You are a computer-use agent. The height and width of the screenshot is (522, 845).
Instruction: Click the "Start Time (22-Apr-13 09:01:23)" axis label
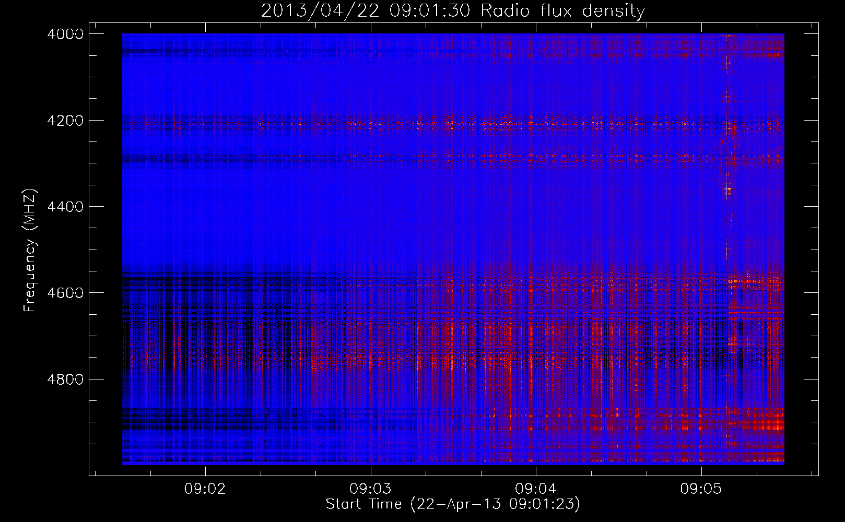coord(453,504)
